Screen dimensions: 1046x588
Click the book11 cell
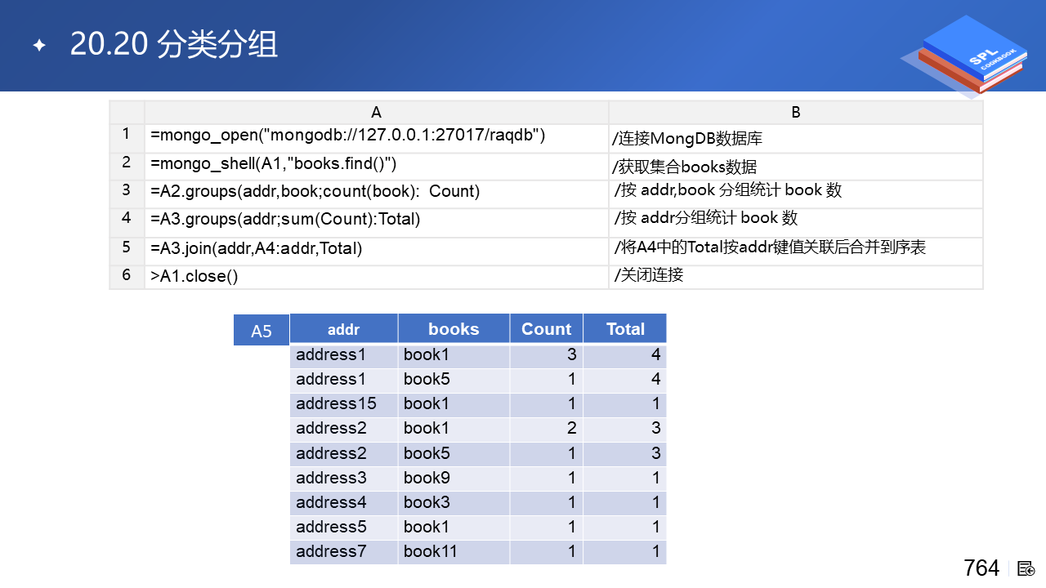click(454, 551)
